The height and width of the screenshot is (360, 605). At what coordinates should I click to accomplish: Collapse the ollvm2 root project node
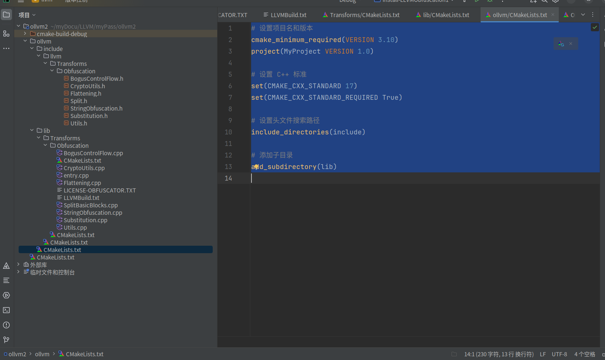pos(18,26)
